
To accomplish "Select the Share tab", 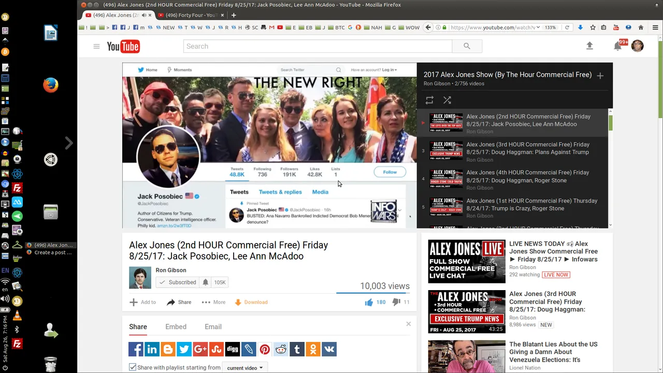I will [x=138, y=327].
